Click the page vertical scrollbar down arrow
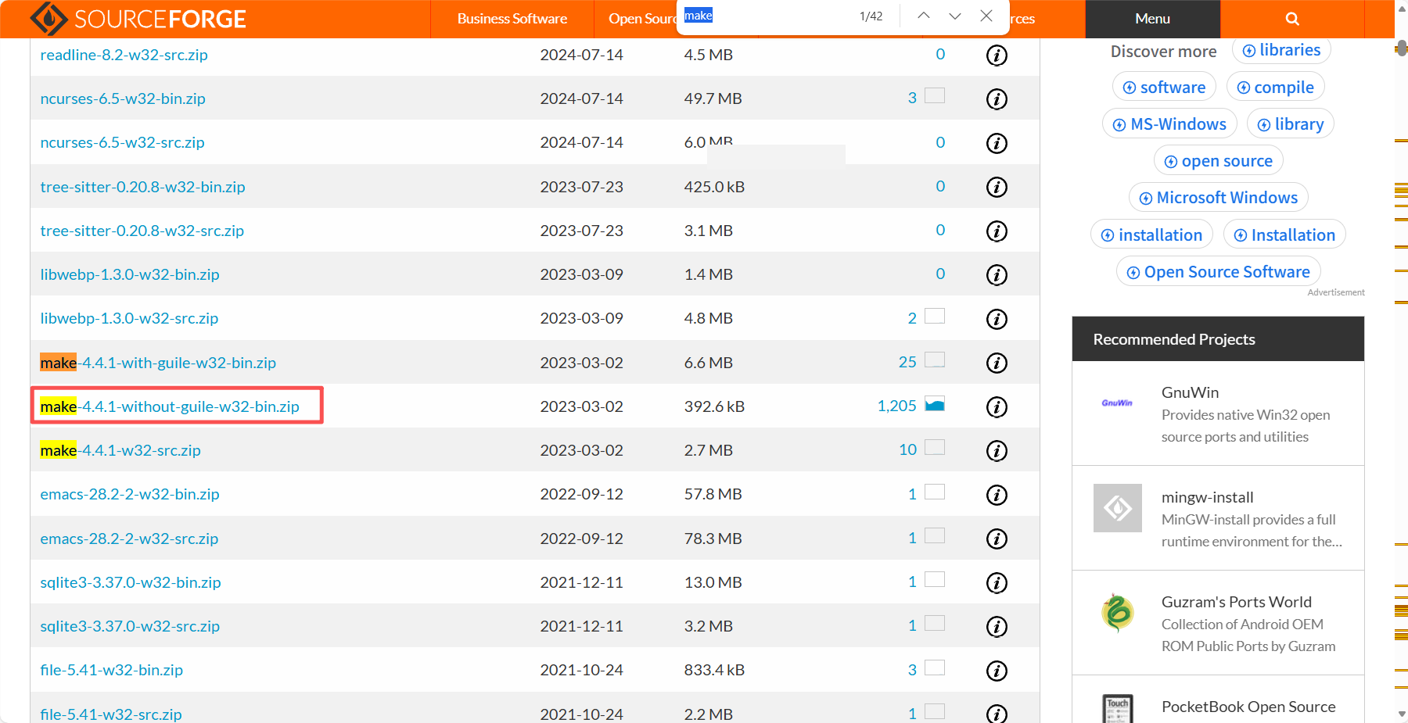Screen dimensions: 1408x723 click(x=1401, y=714)
